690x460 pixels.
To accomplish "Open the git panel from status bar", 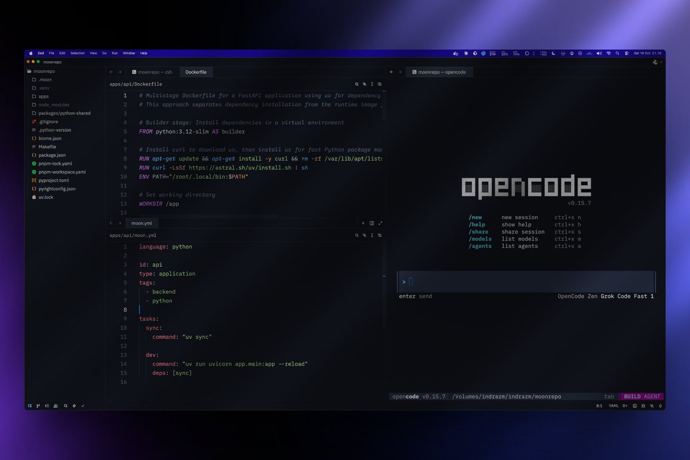I will (x=38, y=406).
